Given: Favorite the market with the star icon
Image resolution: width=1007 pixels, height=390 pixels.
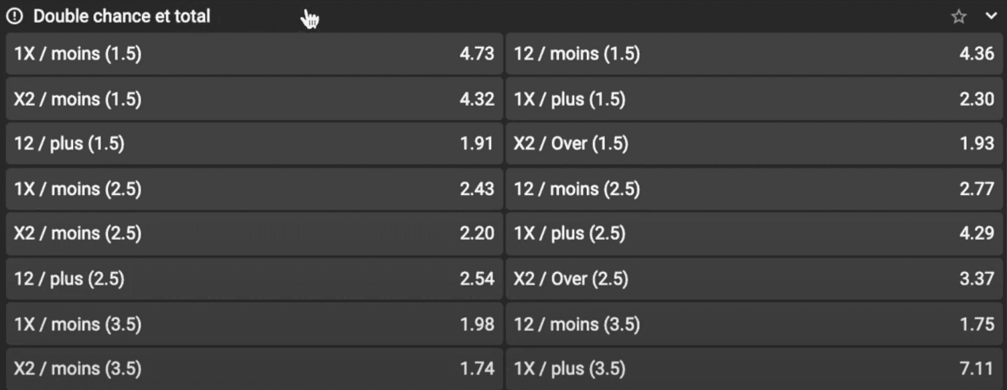Looking at the screenshot, I should pyautogui.click(x=959, y=17).
